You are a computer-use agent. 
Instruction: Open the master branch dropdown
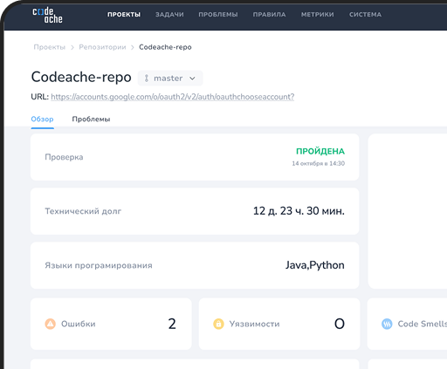170,79
